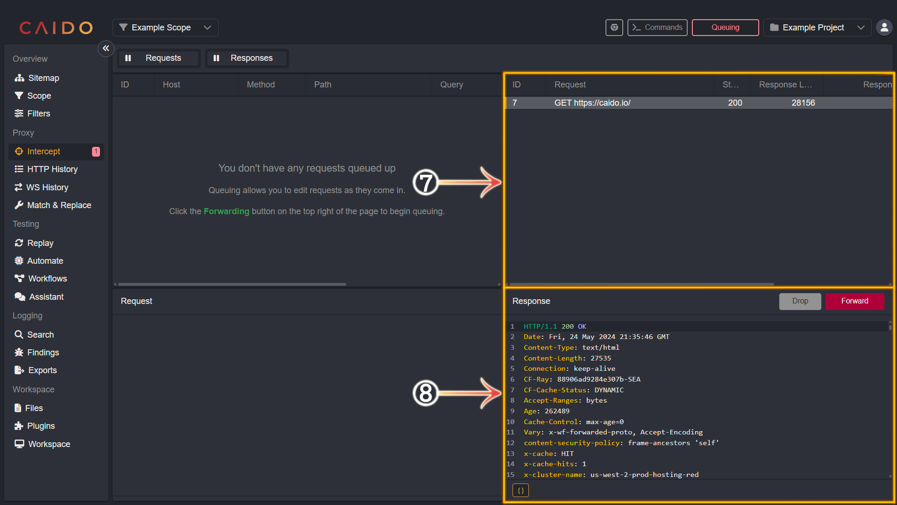
Task: Open Files in the sidebar
Action: (x=56, y=408)
